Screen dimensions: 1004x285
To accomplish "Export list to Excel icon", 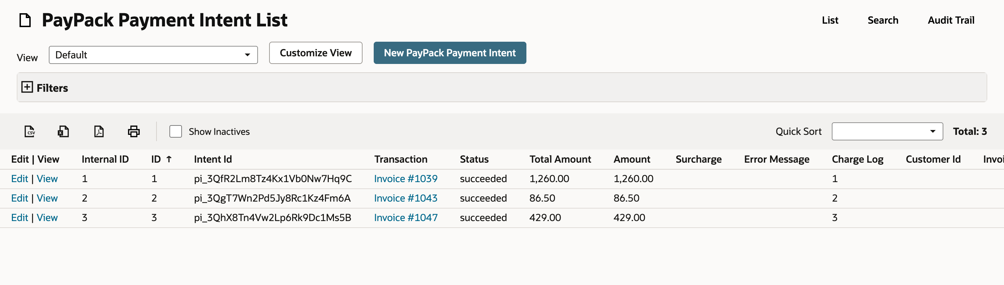I will point(63,131).
